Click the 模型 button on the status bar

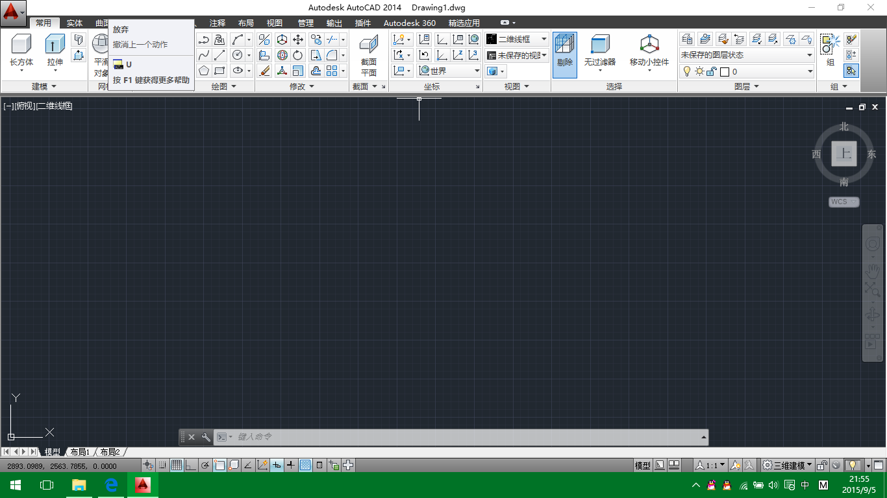tap(642, 465)
